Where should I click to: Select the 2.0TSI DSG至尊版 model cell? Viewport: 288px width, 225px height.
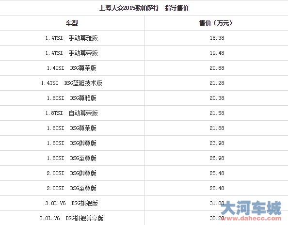tap(72, 189)
